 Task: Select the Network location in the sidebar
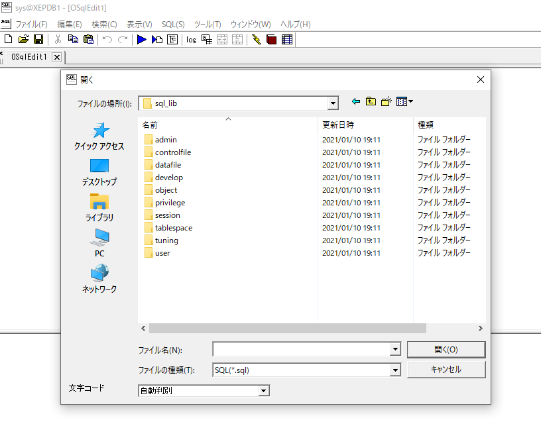[99, 279]
